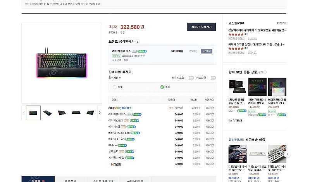This screenshot has height=182, width=310.
Task: Click 사러가기 in the Hmall row
Action: [x=210, y=164]
